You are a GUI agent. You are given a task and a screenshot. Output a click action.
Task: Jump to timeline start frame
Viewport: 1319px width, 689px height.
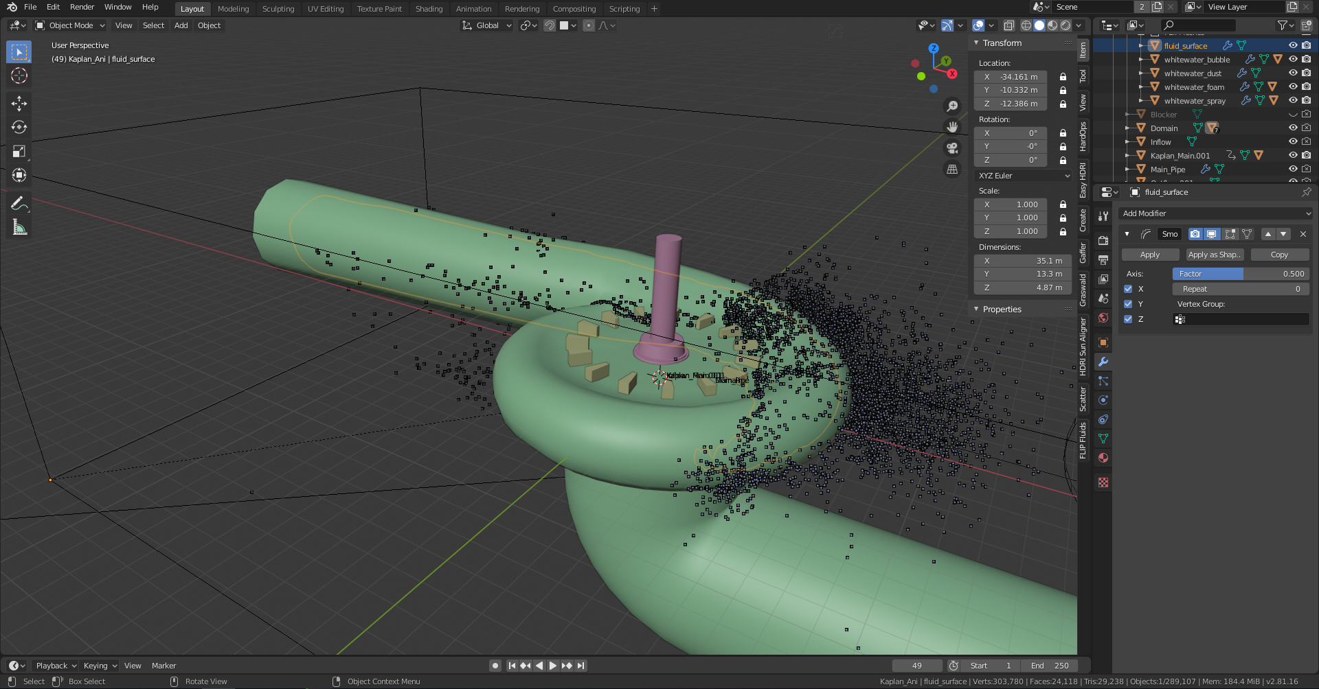click(512, 666)
